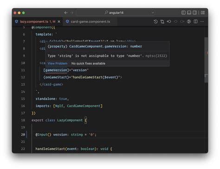
Task: Click the editor vertical scrollbar thumb
Action: [206, 60]
